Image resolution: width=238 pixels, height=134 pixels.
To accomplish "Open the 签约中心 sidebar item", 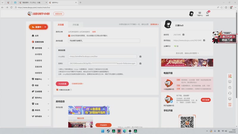I will pos(37,98).
